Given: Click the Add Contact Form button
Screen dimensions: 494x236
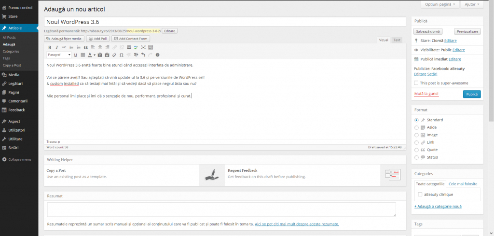Looking at the screenshot, I should click(131, 39).
